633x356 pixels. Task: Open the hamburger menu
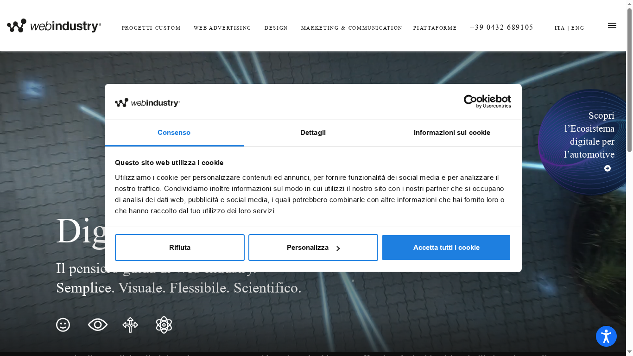(612, 25)
